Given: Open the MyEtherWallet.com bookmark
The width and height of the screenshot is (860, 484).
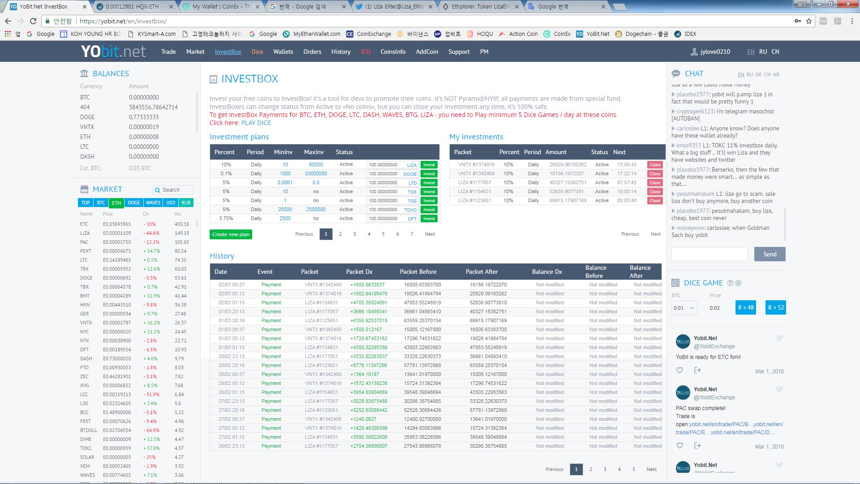Looking at the screenshot, I should [x=311, y=34].
